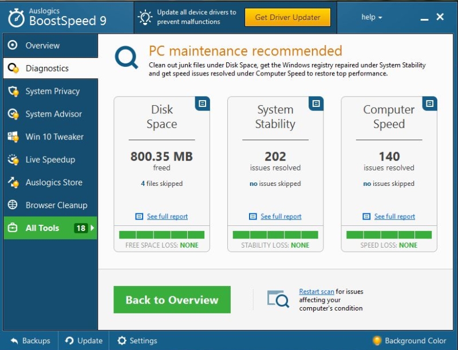Close the BoostSpeed window
The image size is (458, 350).
point(440,17)
